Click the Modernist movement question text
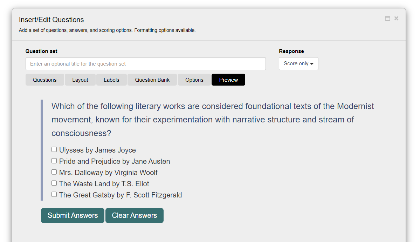 click(213, 120)
